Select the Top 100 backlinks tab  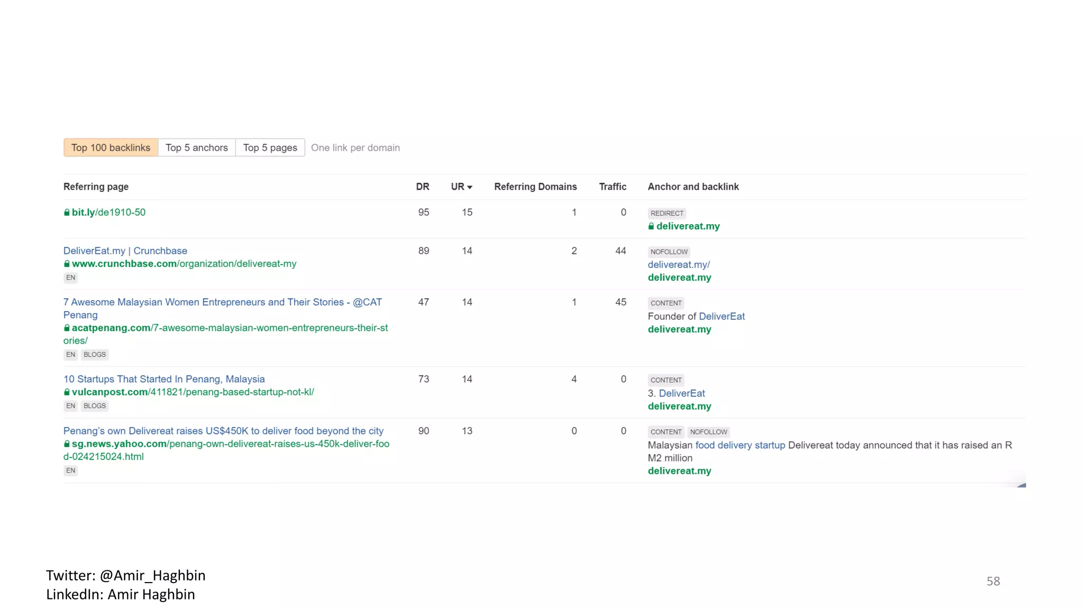(111, 147)
